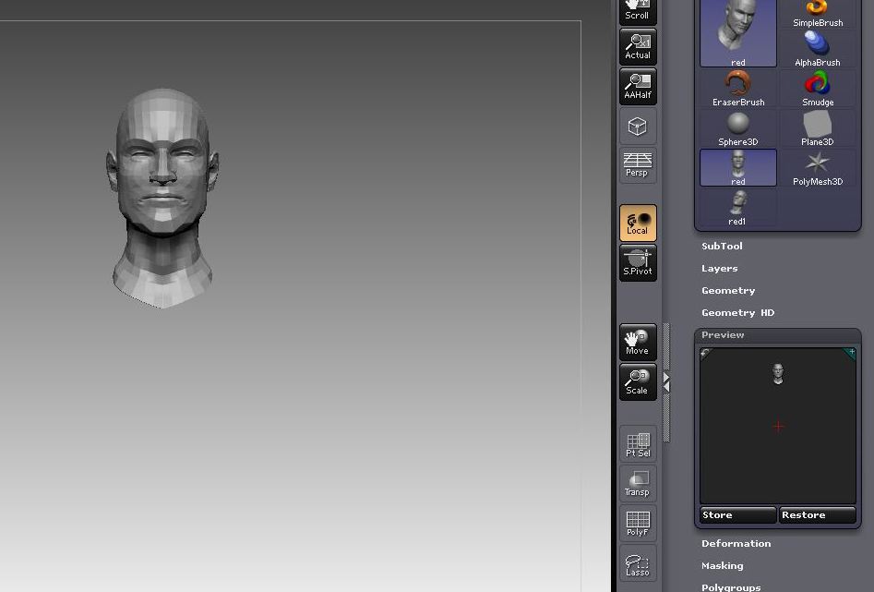Select the SimpleBrush tool
Image resolution: width=874 pixels, height=592 pixels.
(x=818, y=14)
